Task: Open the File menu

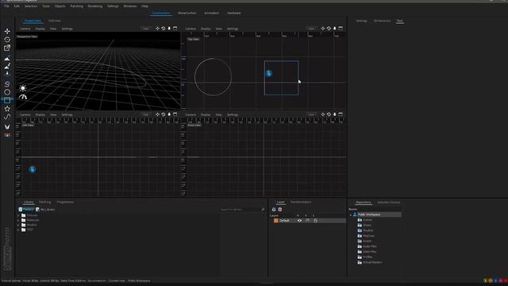Action: 6,6
